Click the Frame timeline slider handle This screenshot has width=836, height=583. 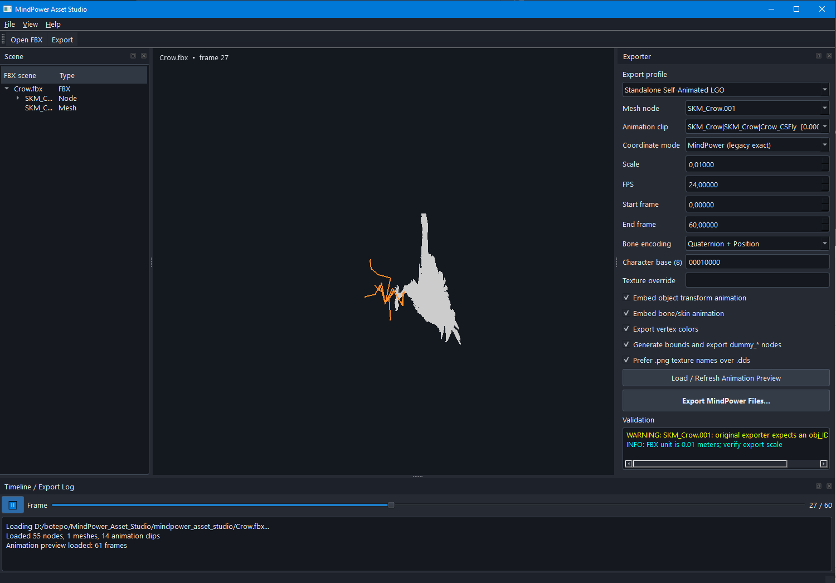(391, 505)
